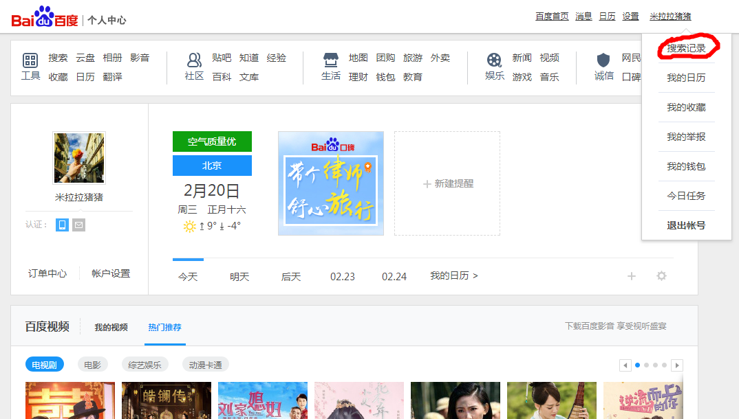The width and height of the screenshot is (739, 419).
Task: Go to previous video page arrow
Action: coord(625,365)
